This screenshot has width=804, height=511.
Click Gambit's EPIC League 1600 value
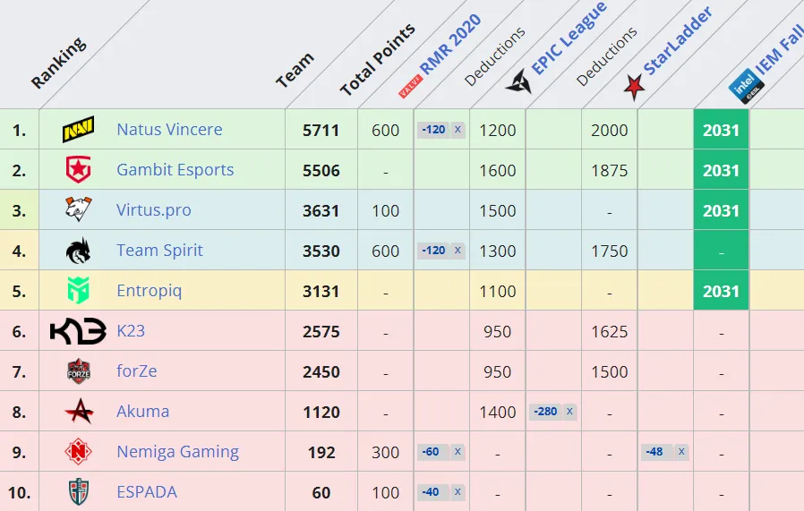(x=498, y=170)
